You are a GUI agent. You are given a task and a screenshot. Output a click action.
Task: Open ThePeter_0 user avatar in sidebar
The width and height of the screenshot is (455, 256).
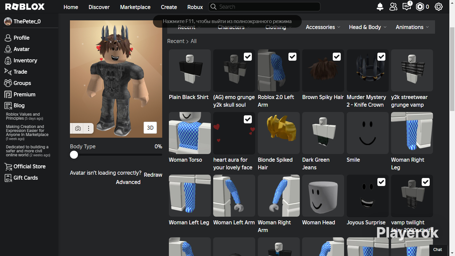tap(8, 21)
